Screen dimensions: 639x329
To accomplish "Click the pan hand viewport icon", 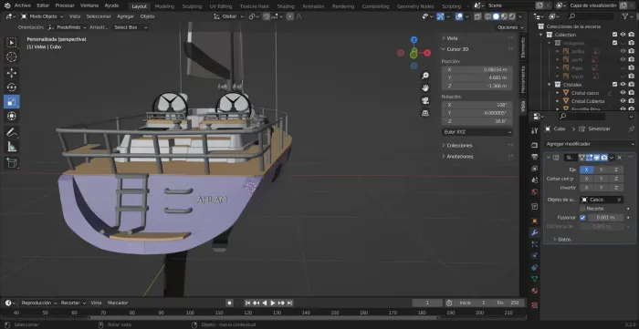I will point(425,87).
